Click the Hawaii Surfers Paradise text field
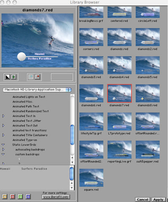This screenshot has width=168, height=202. point(35,178)
